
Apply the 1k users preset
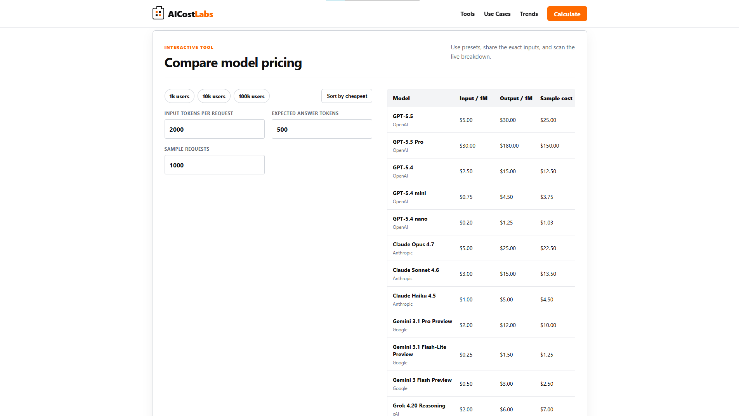[179, 96]
